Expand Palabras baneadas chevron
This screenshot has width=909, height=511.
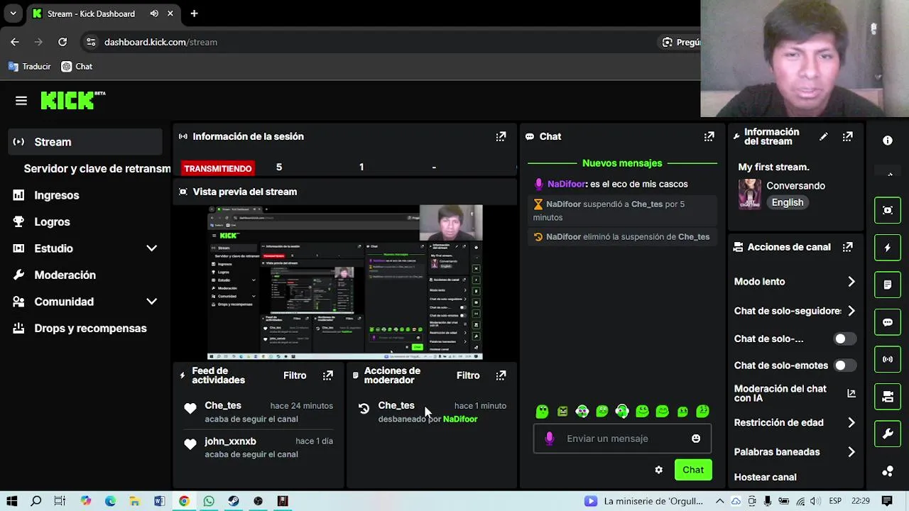pyautogui.click(x=851, y=451)
